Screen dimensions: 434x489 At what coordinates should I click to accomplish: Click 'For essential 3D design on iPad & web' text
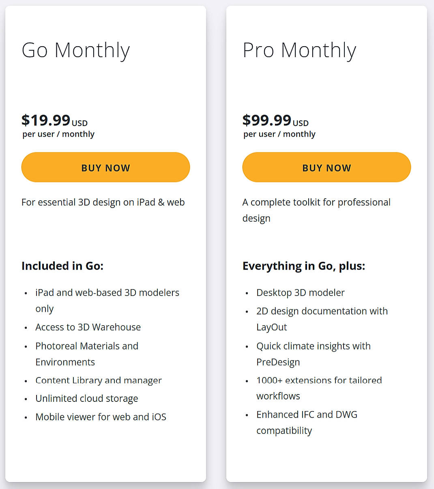pos(103,202)
